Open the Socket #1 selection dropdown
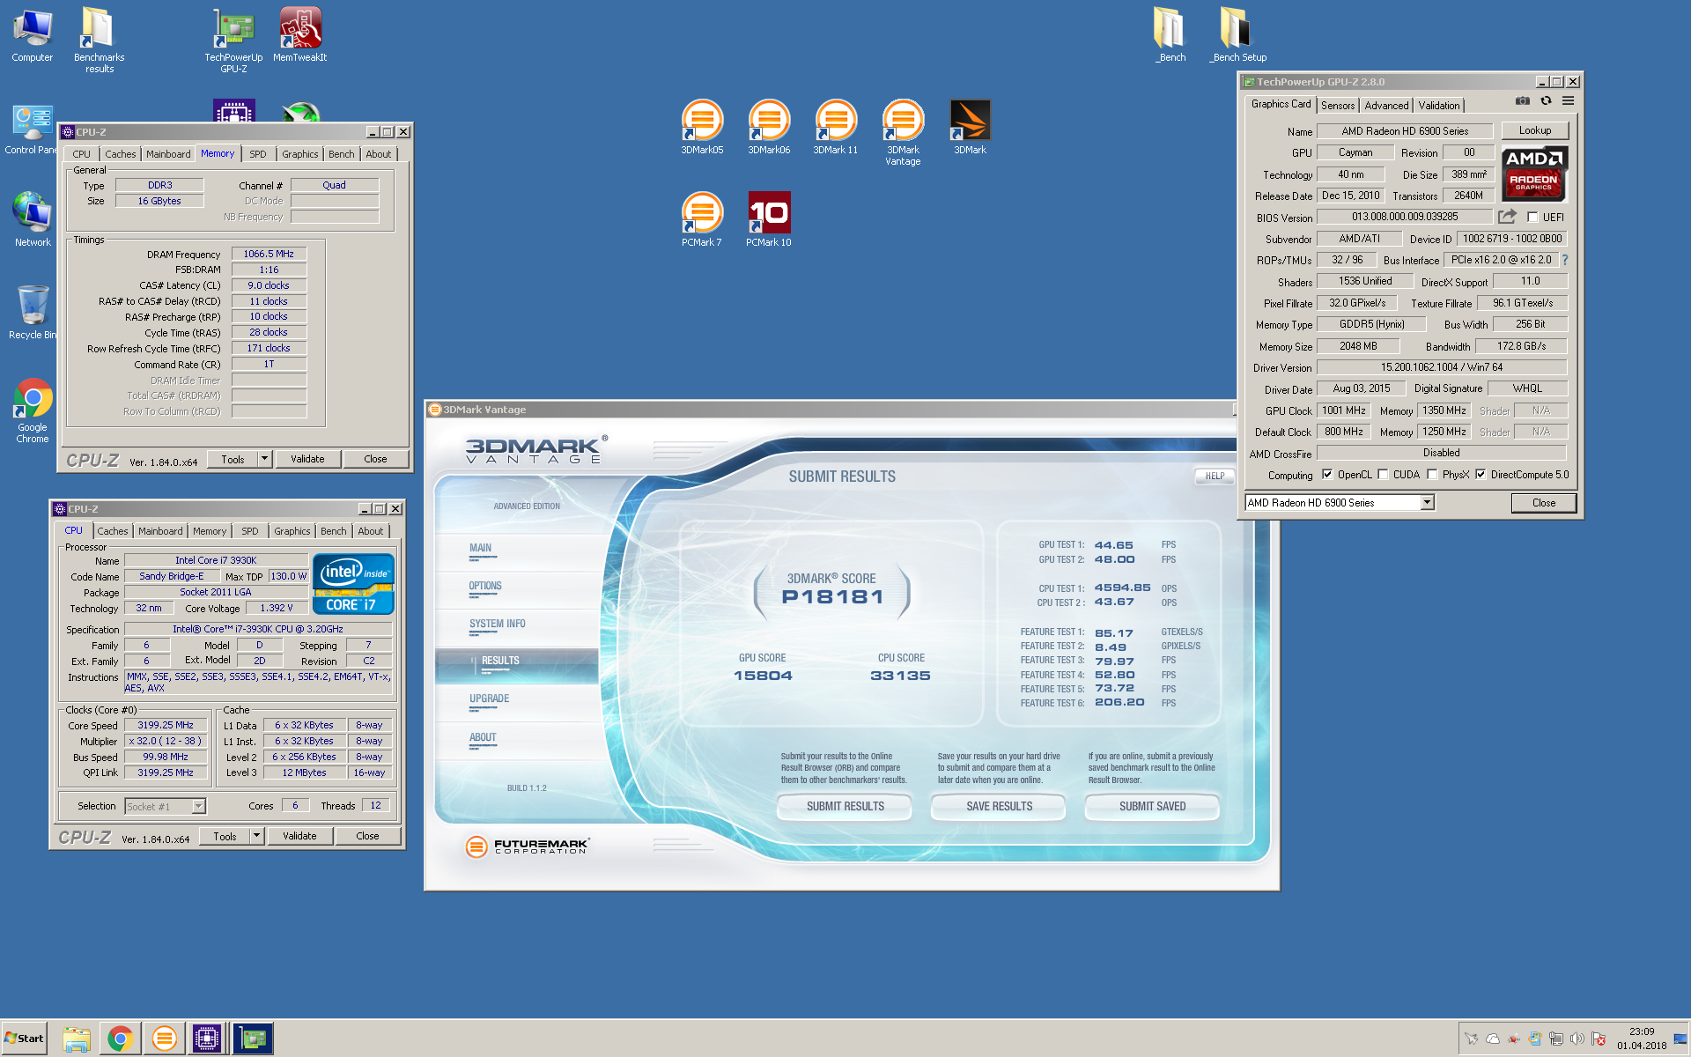The image size is (1691, 1057). (198, 806)
